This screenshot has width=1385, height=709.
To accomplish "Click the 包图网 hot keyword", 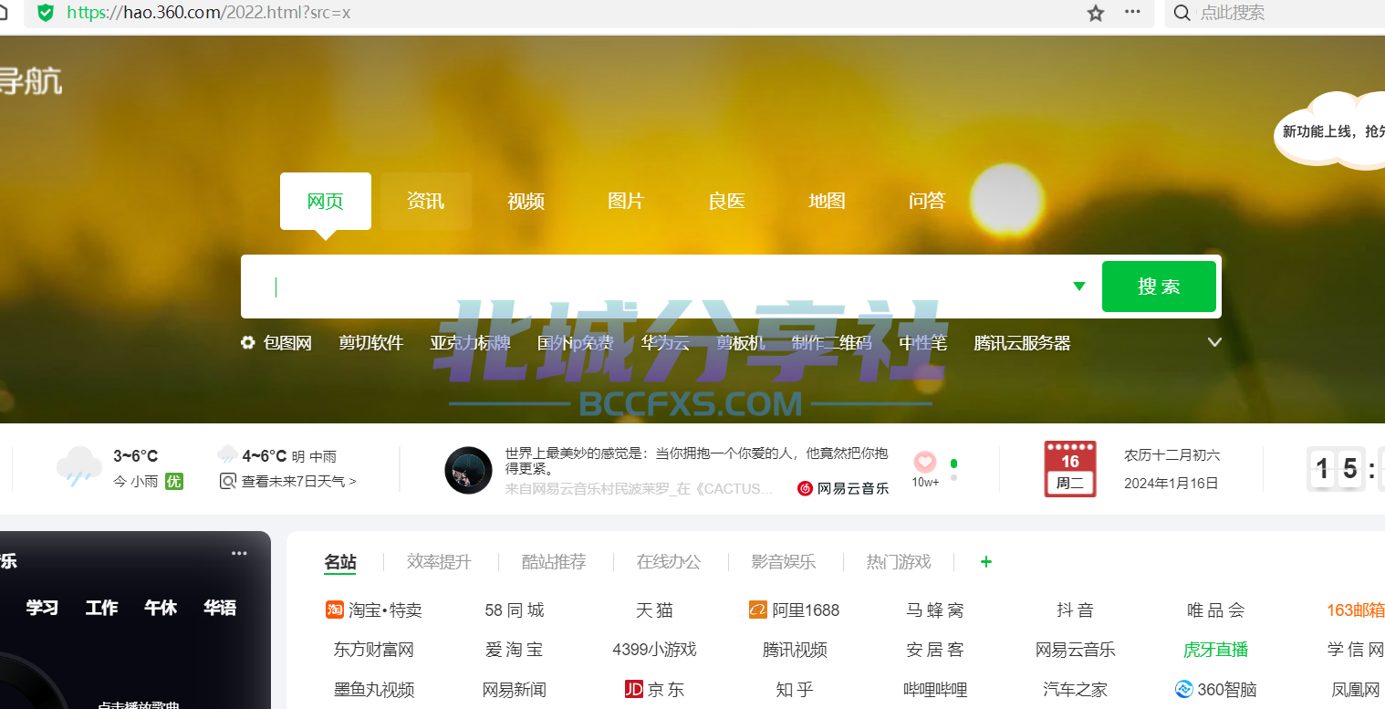I will click(x=287, y=343).
